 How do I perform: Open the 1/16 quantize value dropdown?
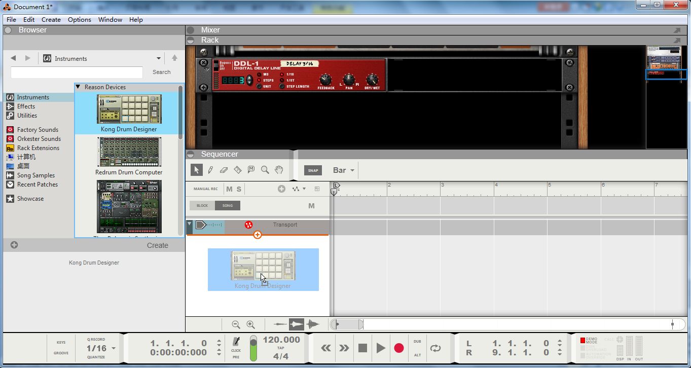(101, 348)
